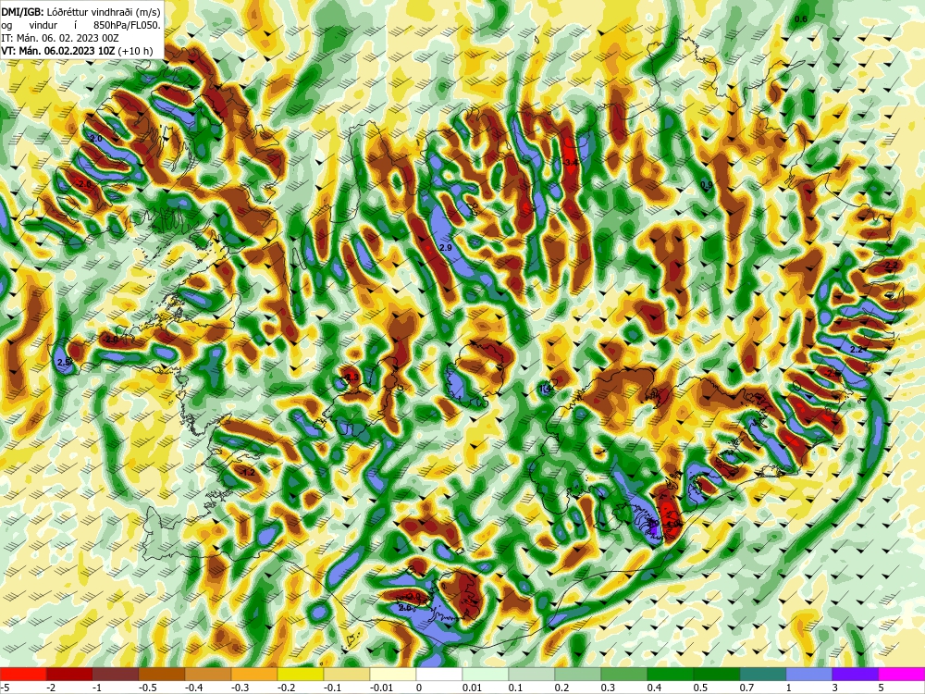Click the purple swatch between 3 and 5
Screen dimensions: 925x694
click(856, 674)
